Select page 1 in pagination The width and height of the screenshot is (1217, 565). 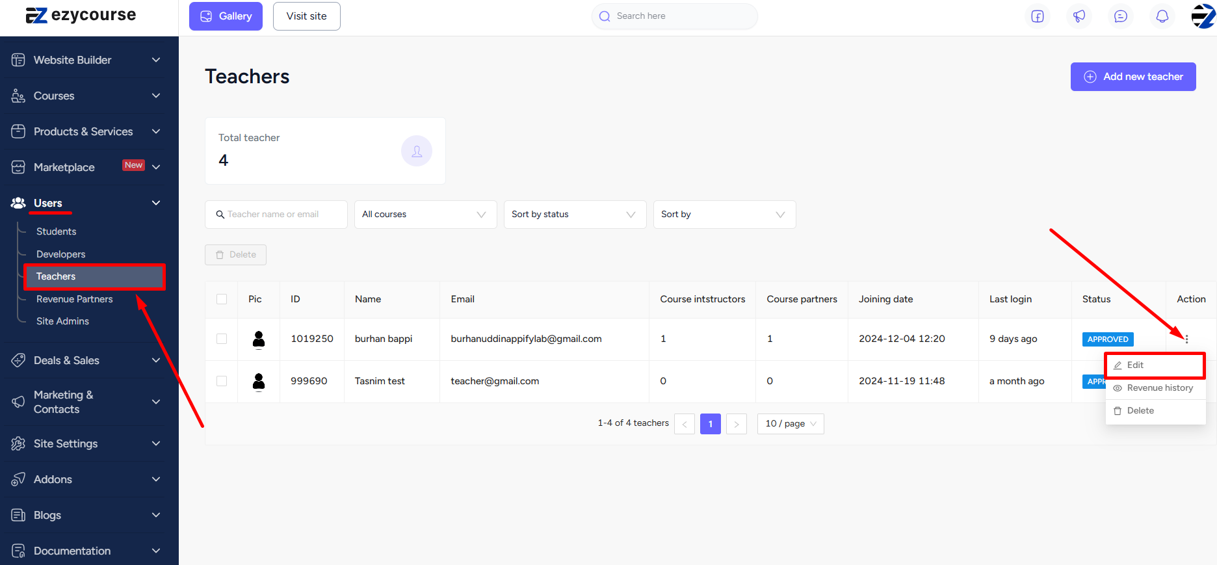coord(711,424)
